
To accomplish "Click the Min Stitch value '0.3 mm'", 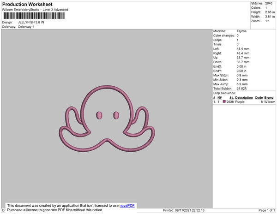I will point(242,80).
